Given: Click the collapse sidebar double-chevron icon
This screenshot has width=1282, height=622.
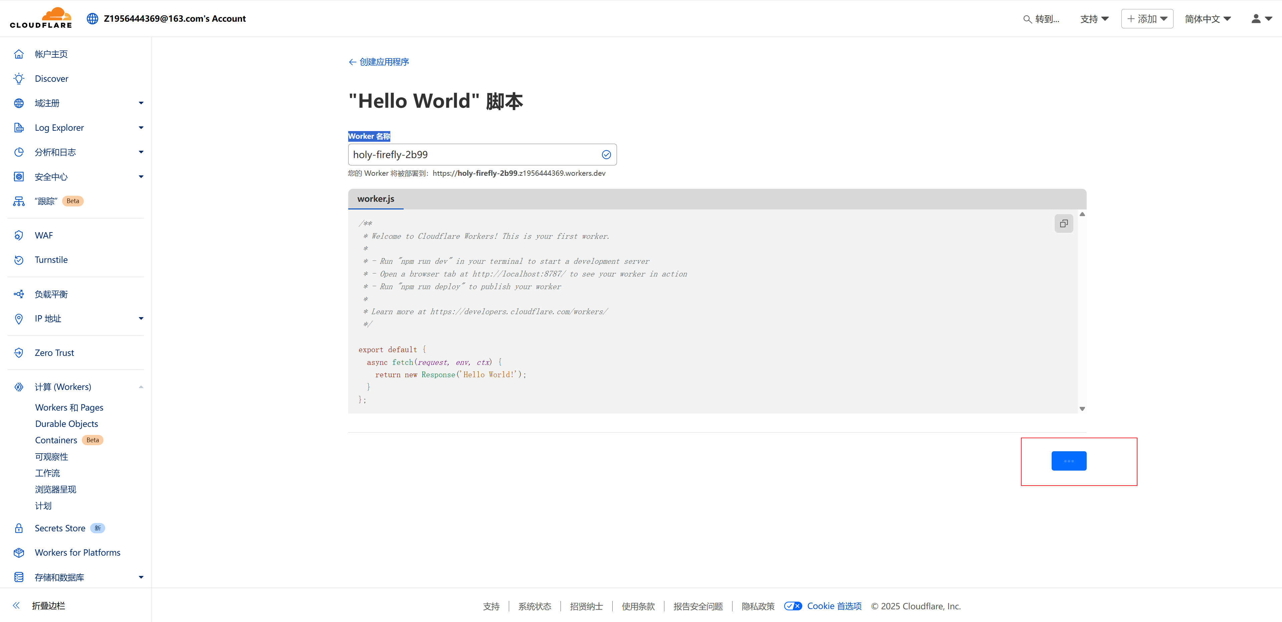Looking at the screenshot, I should coord(16,606).
